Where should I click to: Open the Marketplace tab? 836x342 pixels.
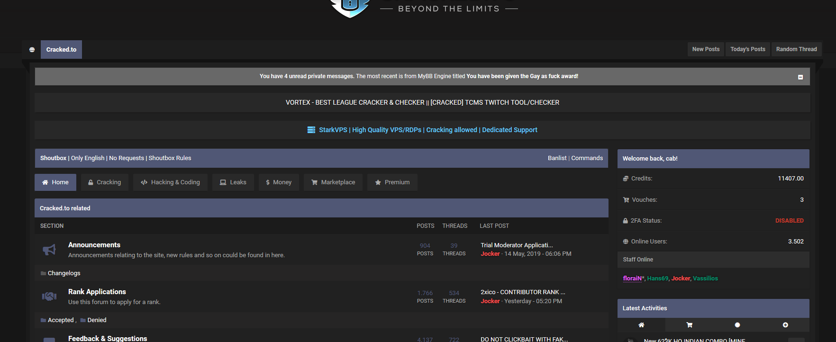(333, 182)
